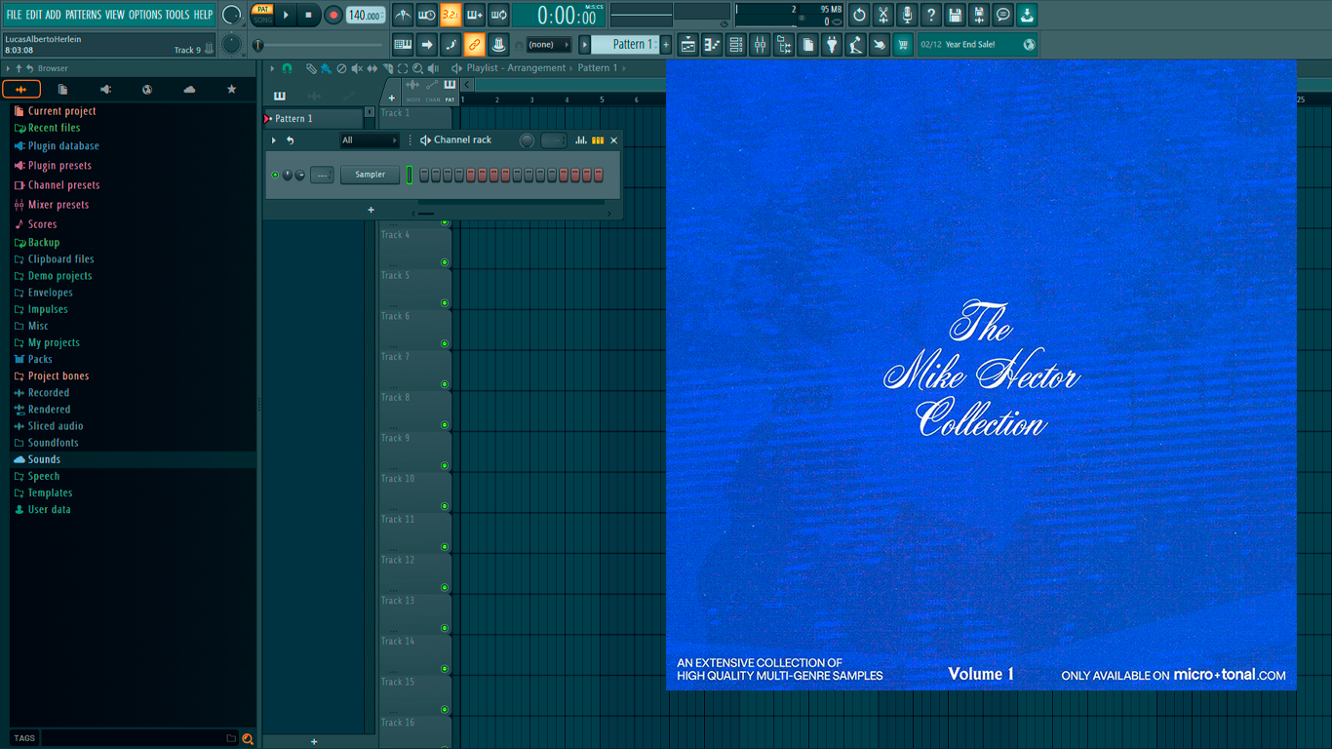1332x749 pixels.
Task: Open the PATTERNS menu
Action: pos(83,15)
